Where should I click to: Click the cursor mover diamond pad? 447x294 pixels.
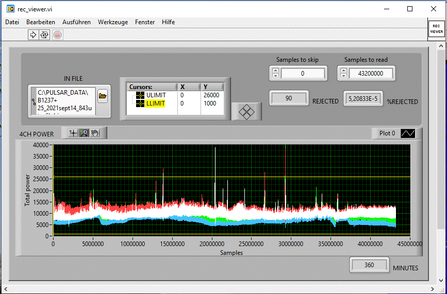tap(246, 112)
